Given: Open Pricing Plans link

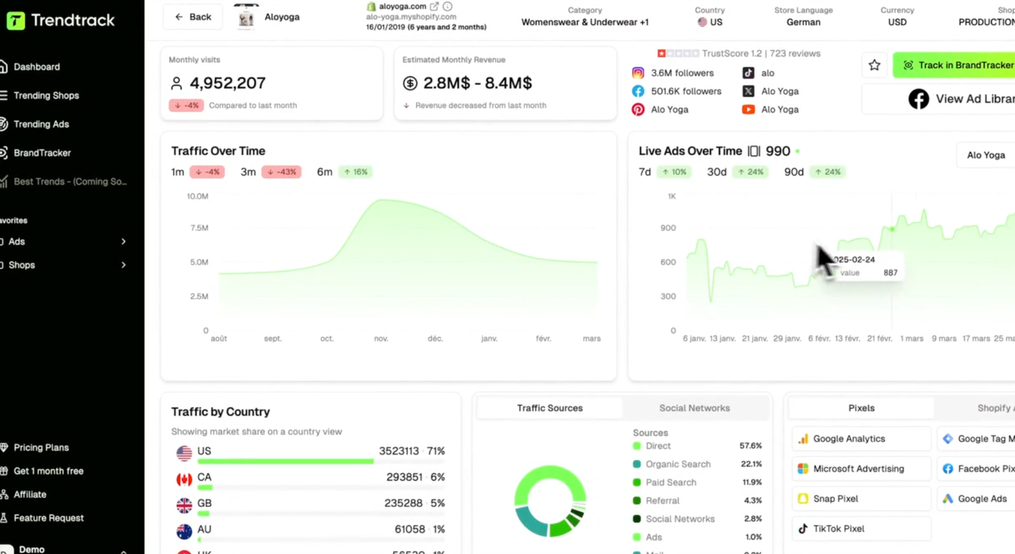Looking at the screenshot, I should [41, 448].
